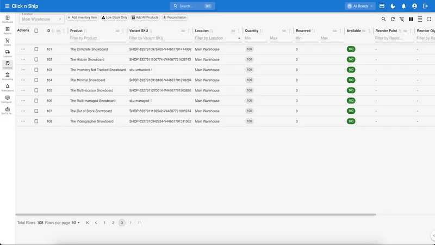Check the row 105 checkbox
The image size is (435, 245).
point(36,90)
